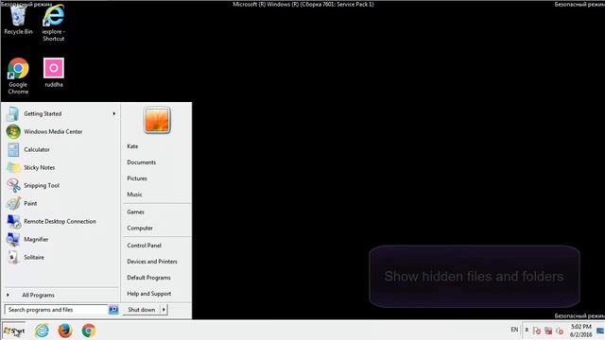Open Help and Support
The height and width of the screenshot is (340, 605).
(149, 294)
